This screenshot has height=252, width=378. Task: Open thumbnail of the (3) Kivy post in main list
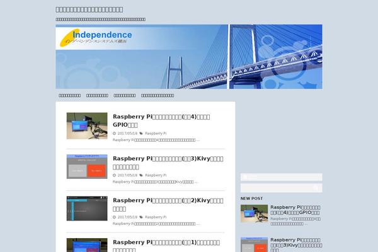click(87, 166)
